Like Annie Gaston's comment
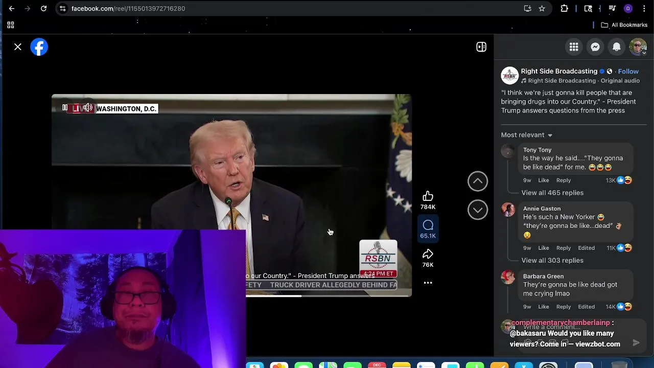 (x=544, y=248)
